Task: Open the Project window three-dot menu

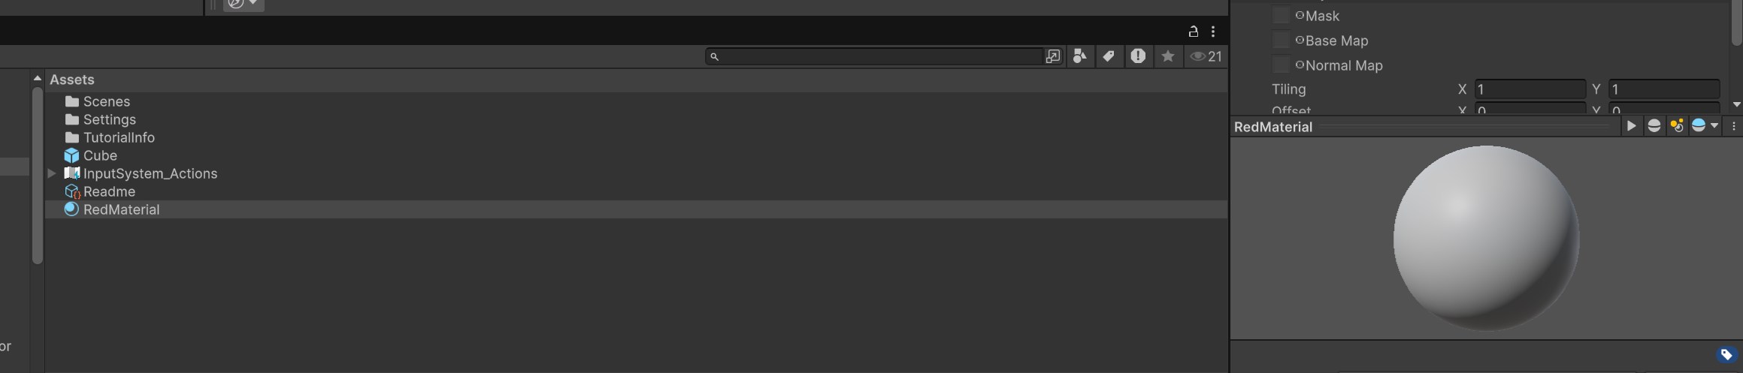Action: [1213, 32]
